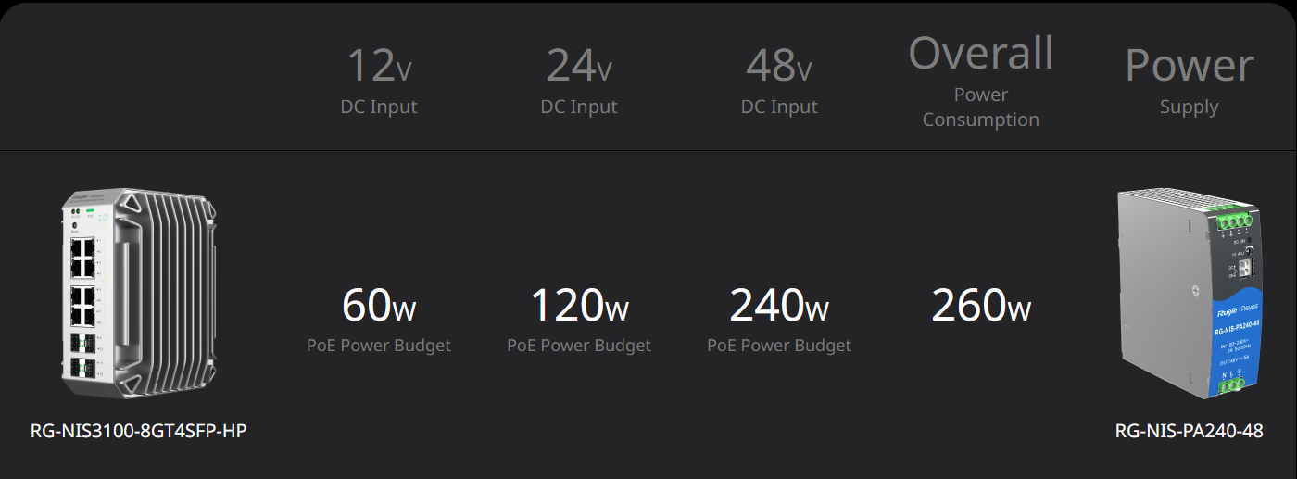Click the 260W overall consumption value
The image size is (1297, 479).
click(x=981, y=305)
